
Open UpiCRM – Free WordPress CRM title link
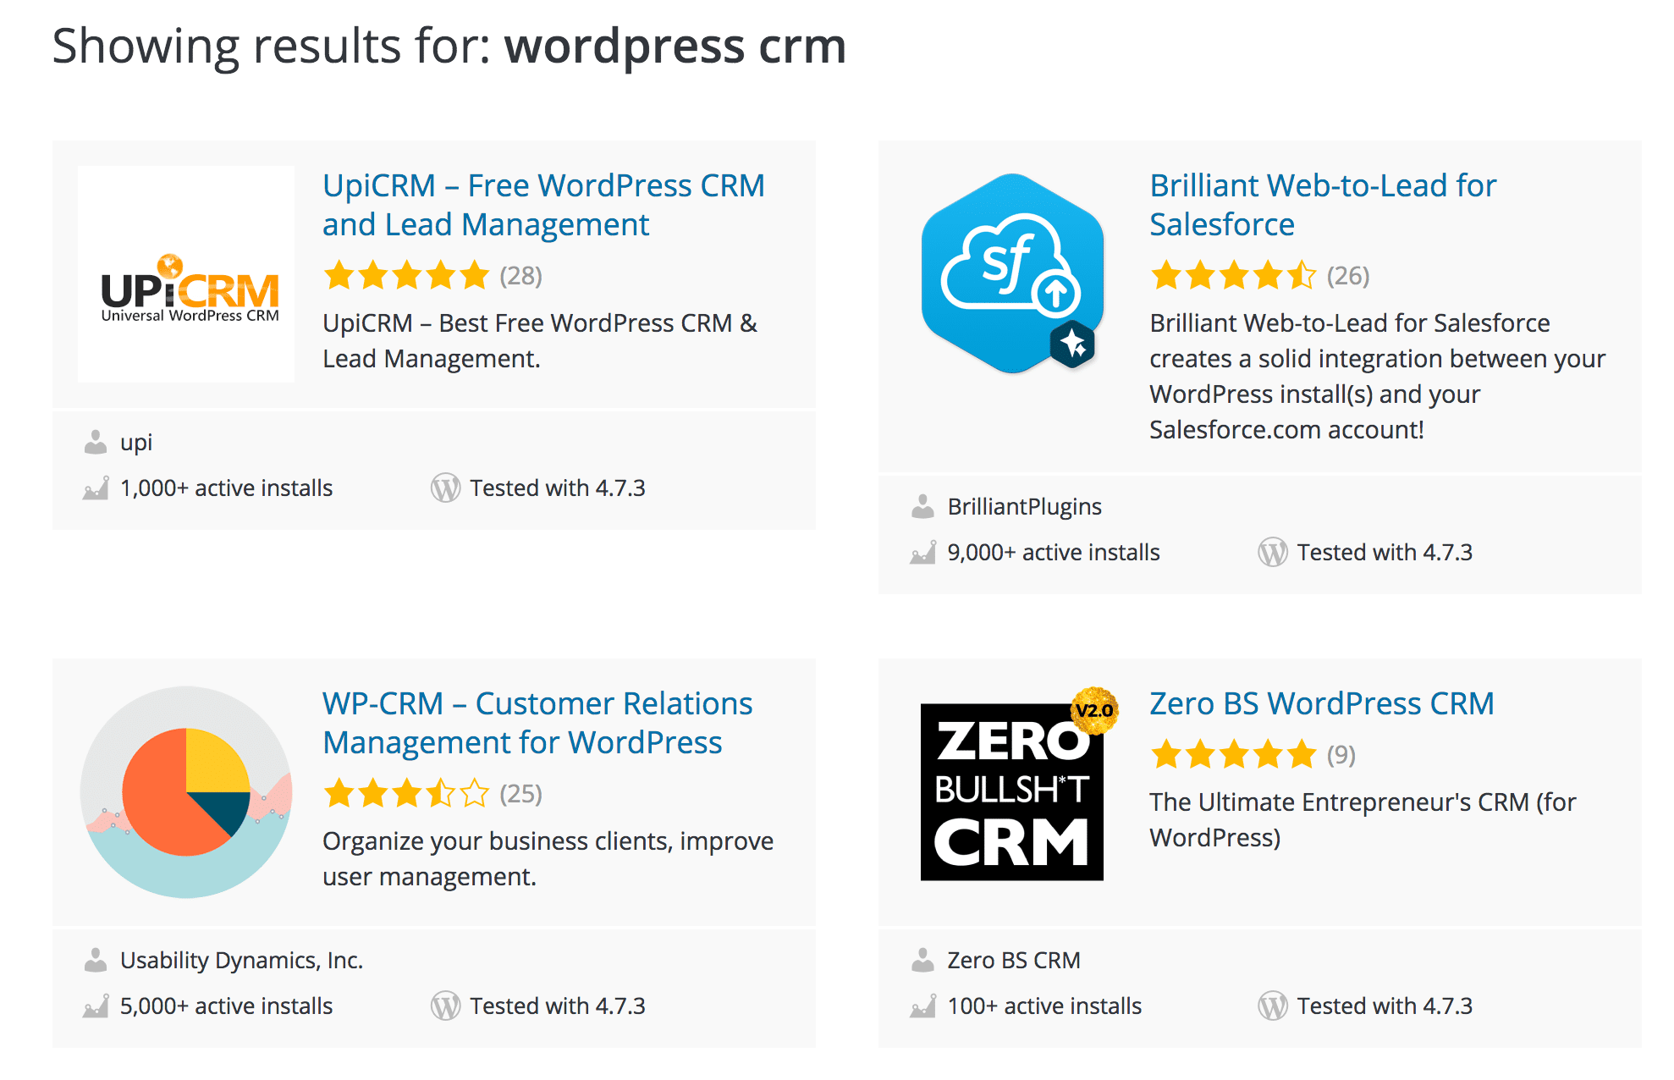[543, 205]
